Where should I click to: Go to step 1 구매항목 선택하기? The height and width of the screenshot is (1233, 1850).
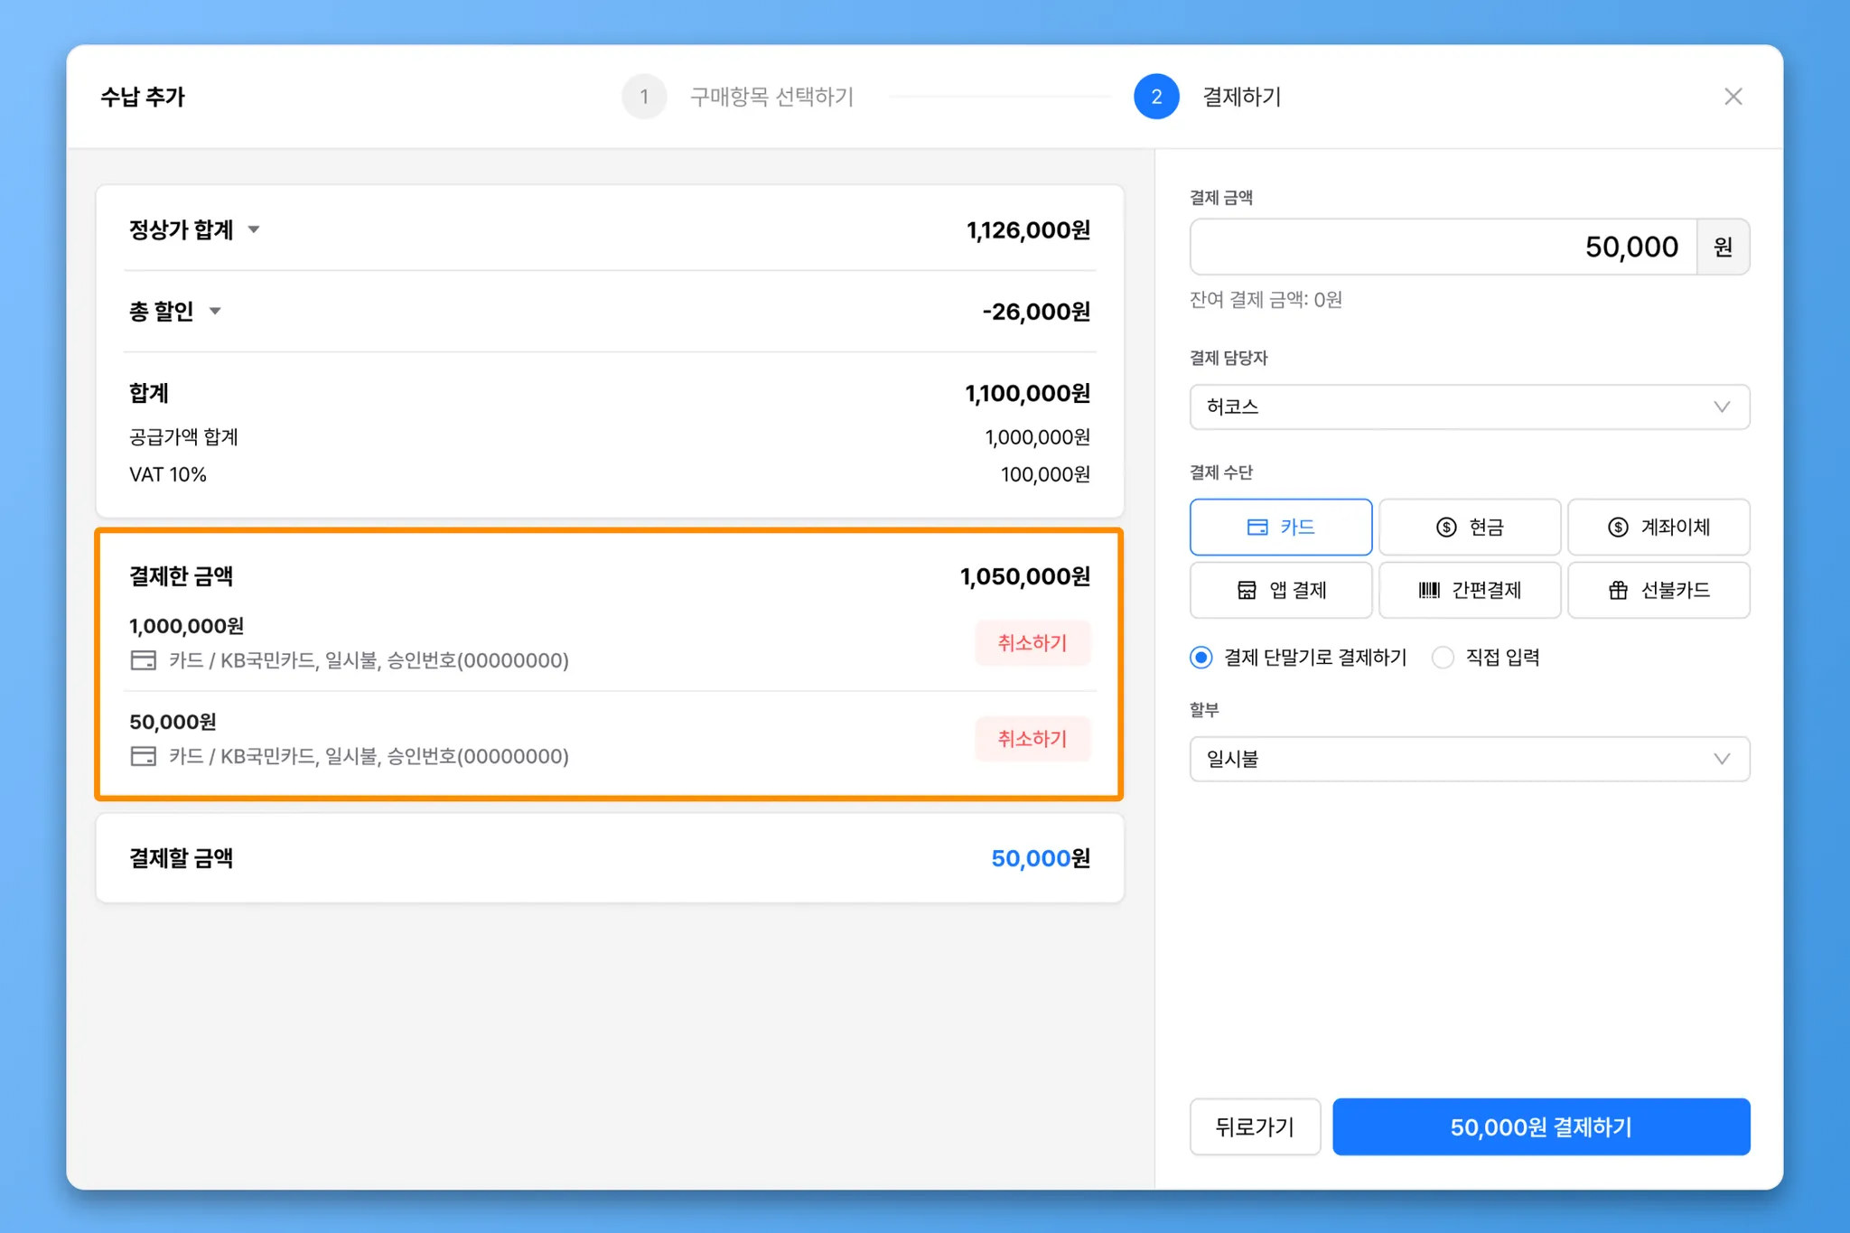click(644, 97)
